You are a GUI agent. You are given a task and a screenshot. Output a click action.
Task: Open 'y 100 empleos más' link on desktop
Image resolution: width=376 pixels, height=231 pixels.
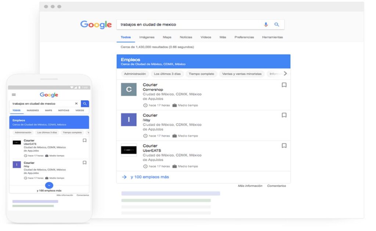[x=150, y=177]
